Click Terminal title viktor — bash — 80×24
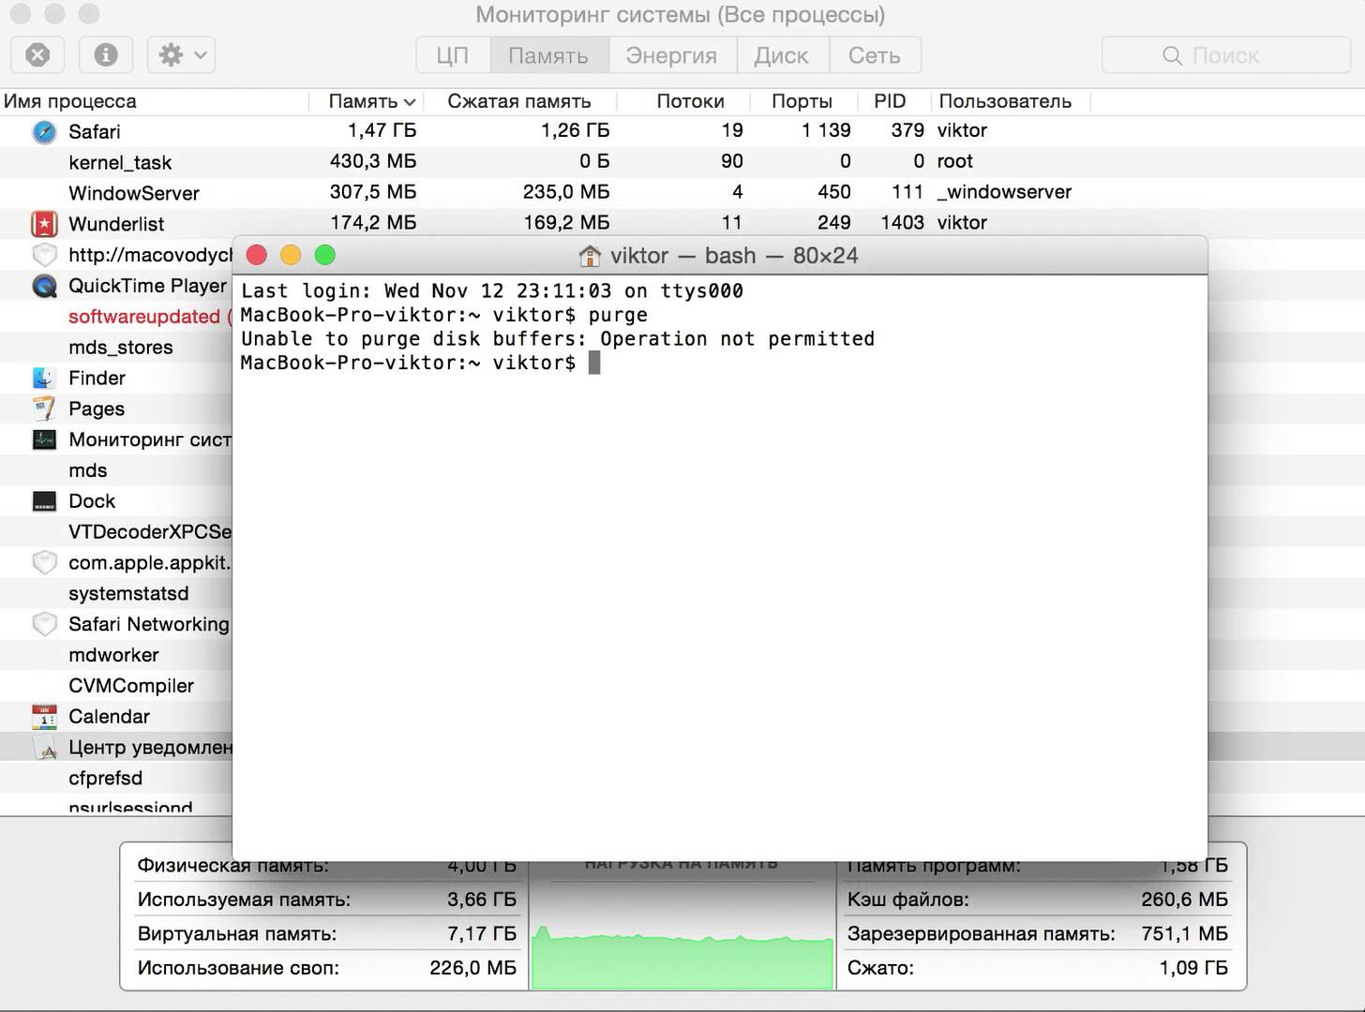 point(734,256)
